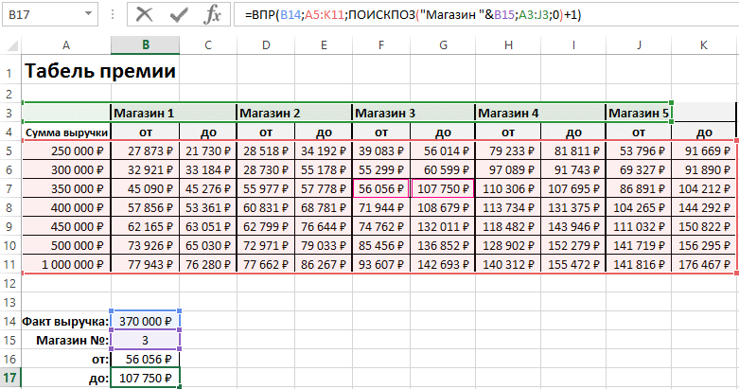The width and height of the screenshot is (739, 389).
Task: Click the Enter checkmark icon in formula bar
Action: (x=178, y=15)
